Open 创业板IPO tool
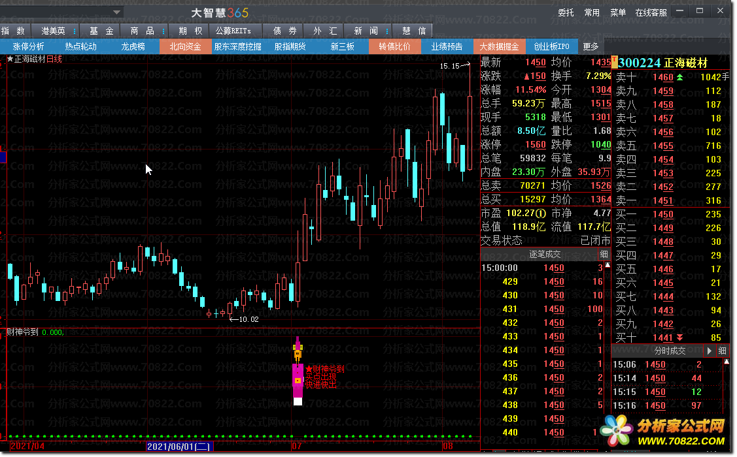 click(551, 46)
